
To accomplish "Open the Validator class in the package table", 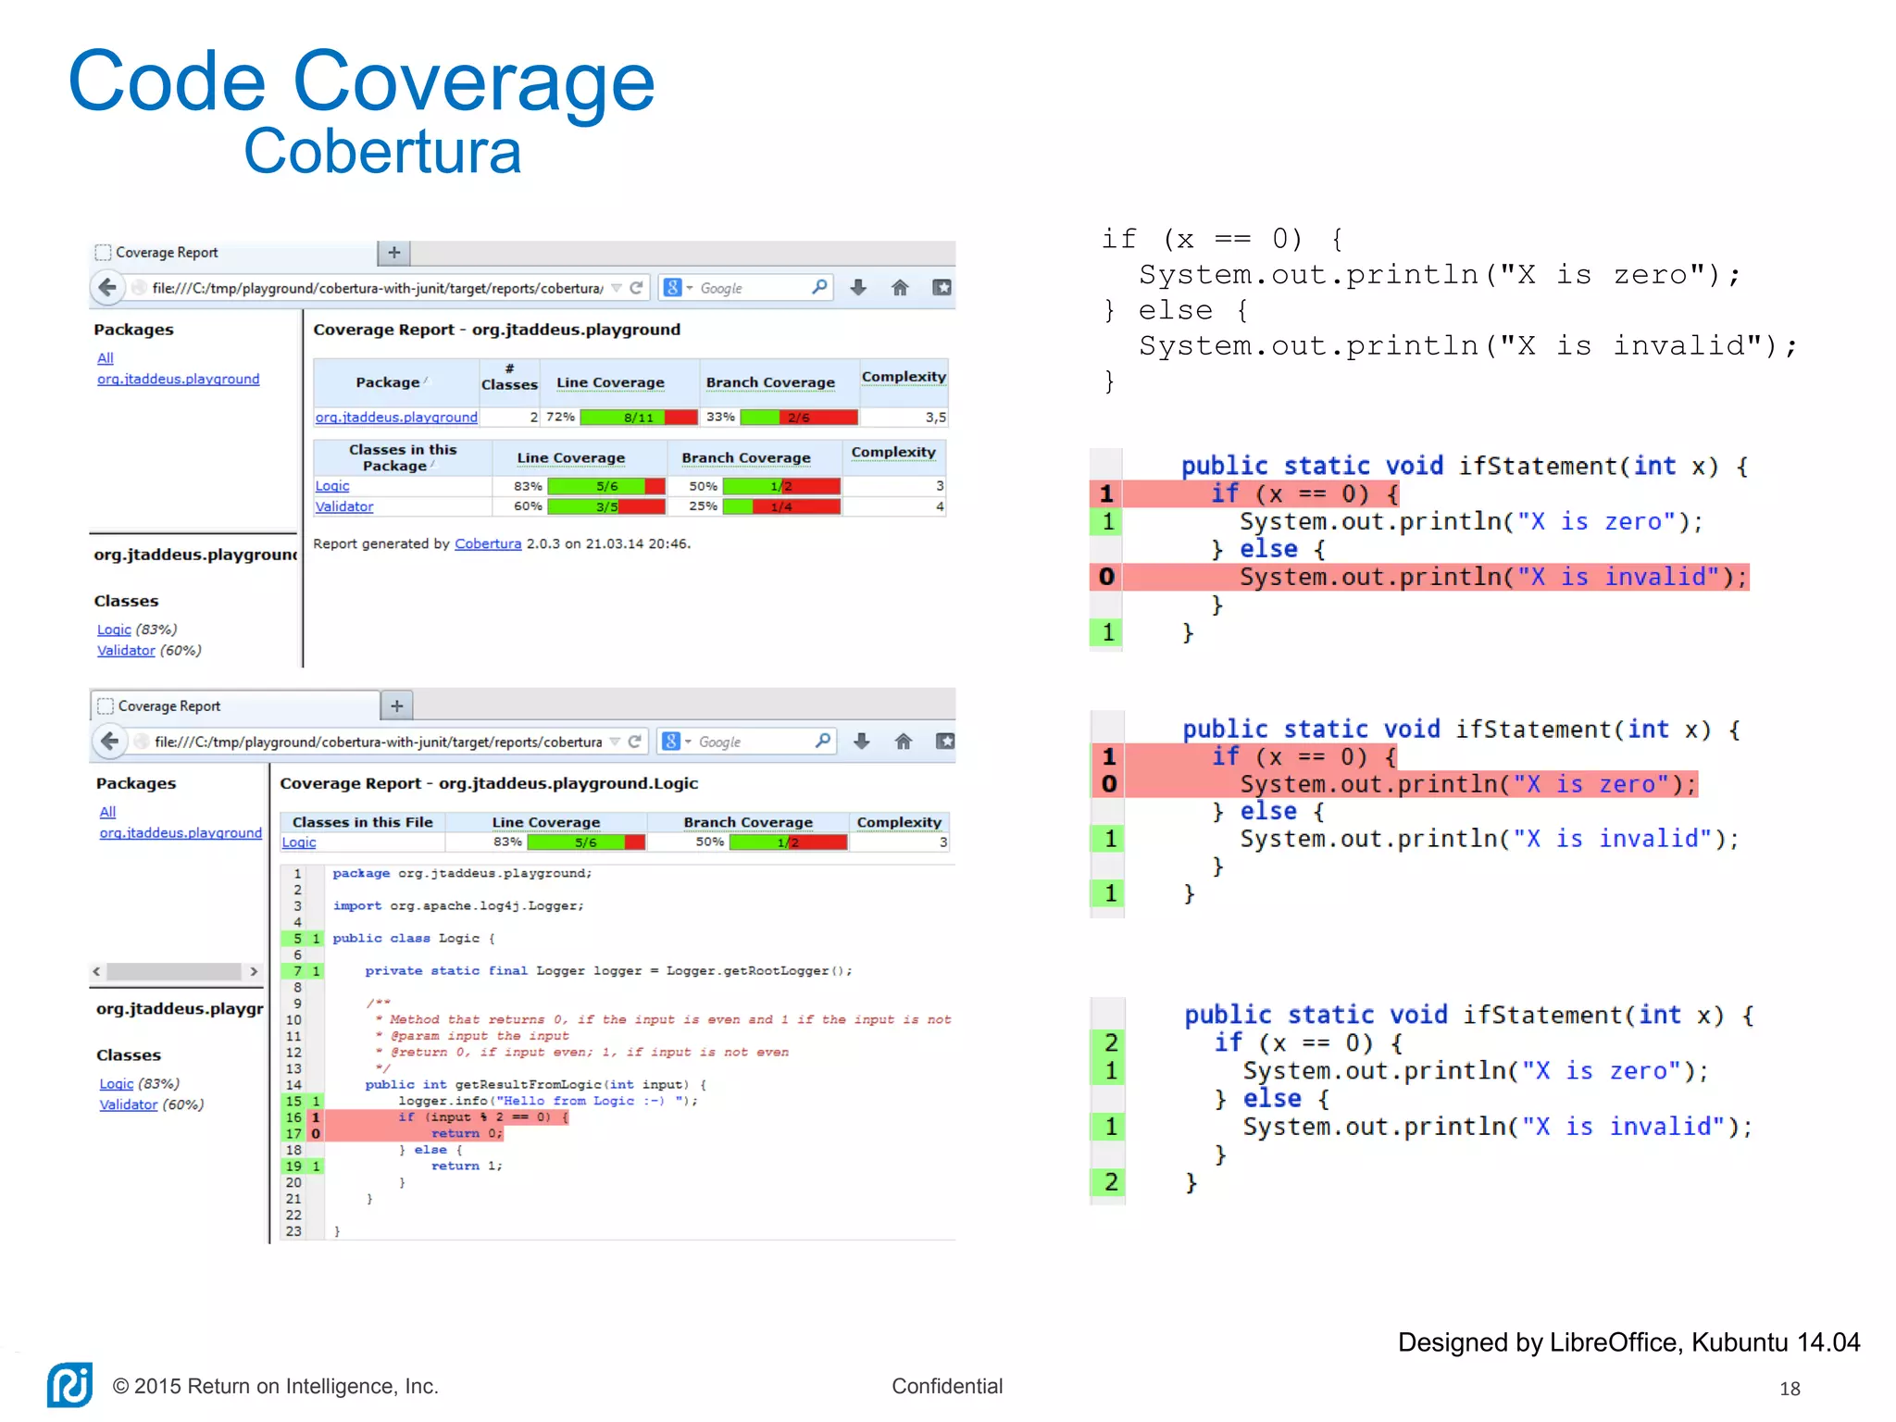I will (x=344, y=506).
